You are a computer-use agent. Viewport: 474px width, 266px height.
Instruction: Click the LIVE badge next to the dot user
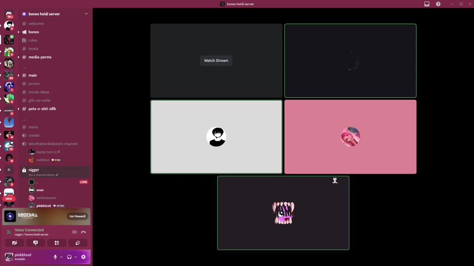click(83, 182)
